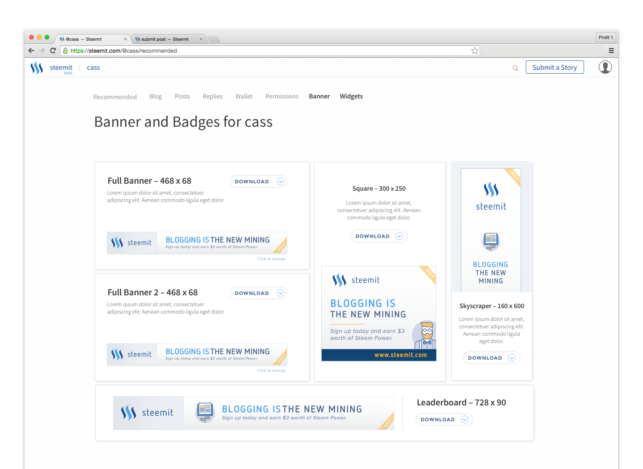Open the Widgets tab
This screenshot has width=643, height=469.
[x=351, y=97]
